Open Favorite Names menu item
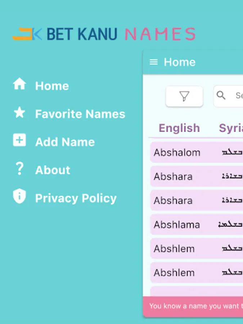This screenshot has width=243, height=324. 80,114
